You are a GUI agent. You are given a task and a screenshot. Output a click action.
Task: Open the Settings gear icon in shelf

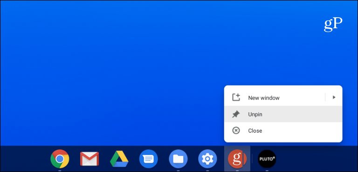(x=207, y=159)
